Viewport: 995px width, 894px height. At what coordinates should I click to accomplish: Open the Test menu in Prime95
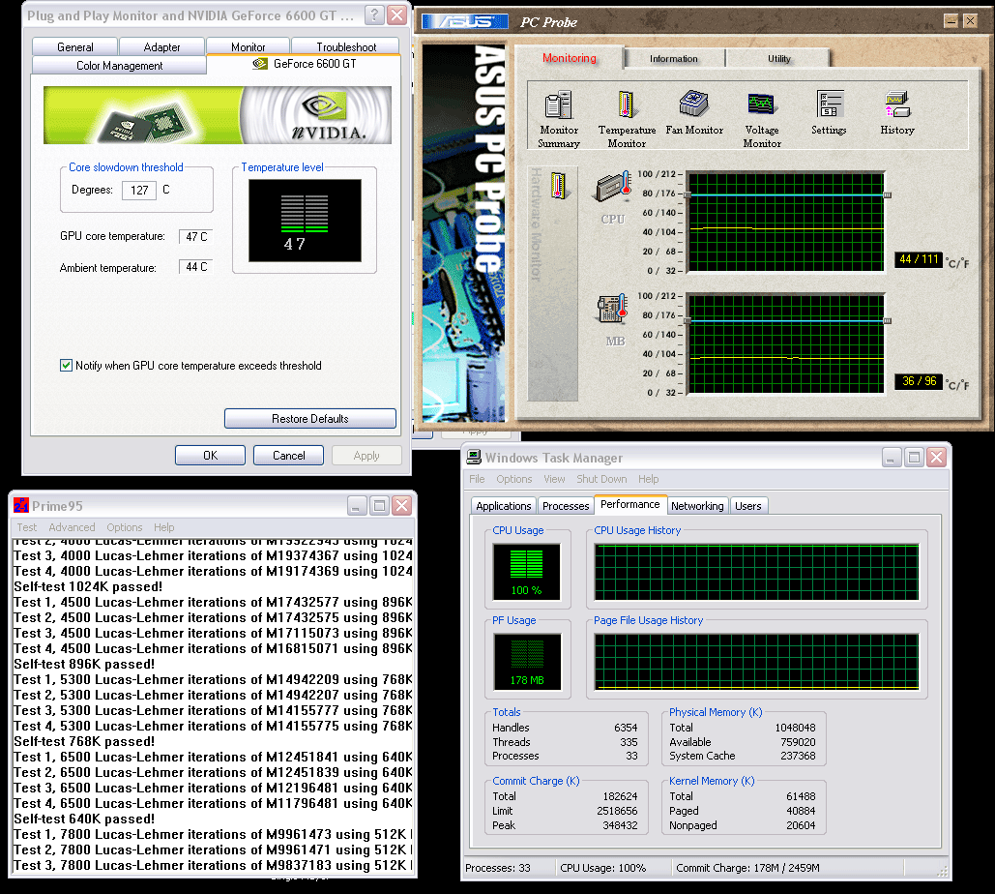click(x=27, y=527)
